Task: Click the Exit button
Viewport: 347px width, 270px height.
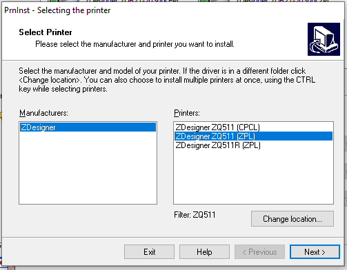Action: pos(149,252)
